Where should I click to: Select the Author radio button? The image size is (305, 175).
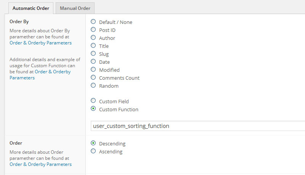pyautogui.click(x=93, y=37)
